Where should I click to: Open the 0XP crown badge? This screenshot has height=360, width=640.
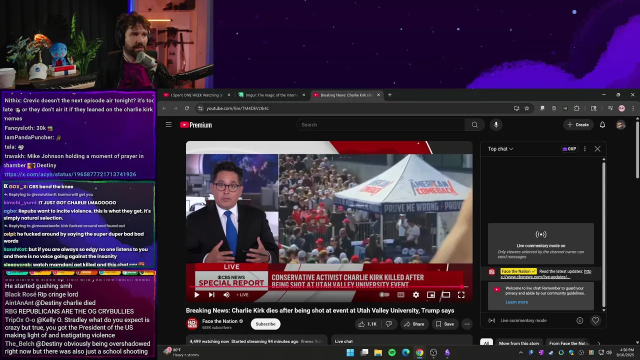tap(569, 149)
